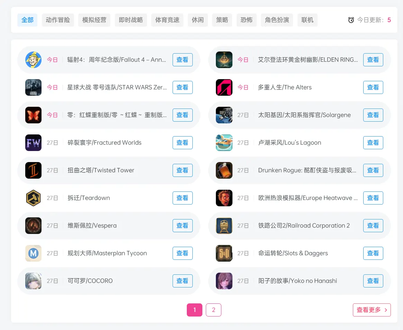Viewport: 403px width, 330px height.
Task: Click 查看 for Slots & Daggers
Action: [373, 253]
